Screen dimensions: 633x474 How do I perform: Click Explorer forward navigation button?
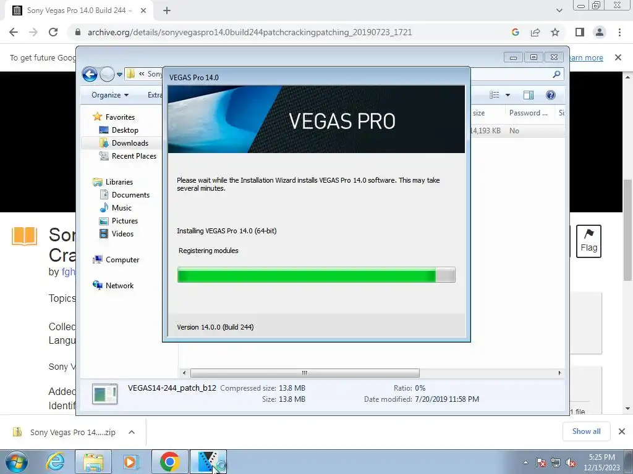(107, 74)
